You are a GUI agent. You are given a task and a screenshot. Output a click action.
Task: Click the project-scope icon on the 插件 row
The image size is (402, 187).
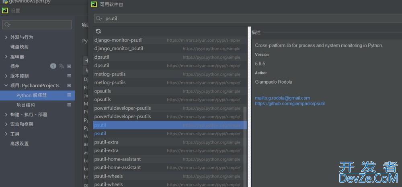point(69,66)
